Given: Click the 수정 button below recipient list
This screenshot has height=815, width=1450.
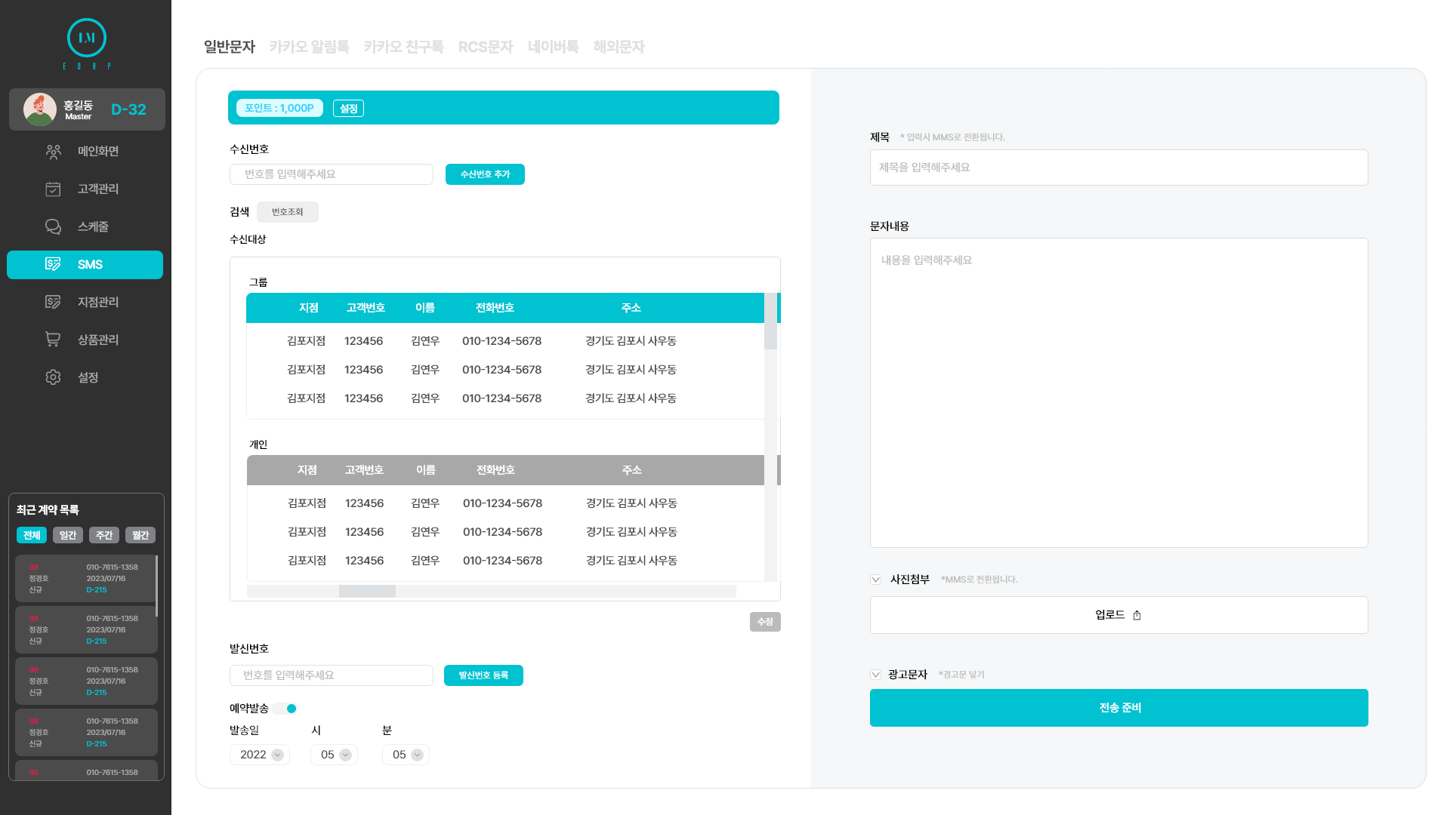Looking at the screenshot, I should [765, 622].
